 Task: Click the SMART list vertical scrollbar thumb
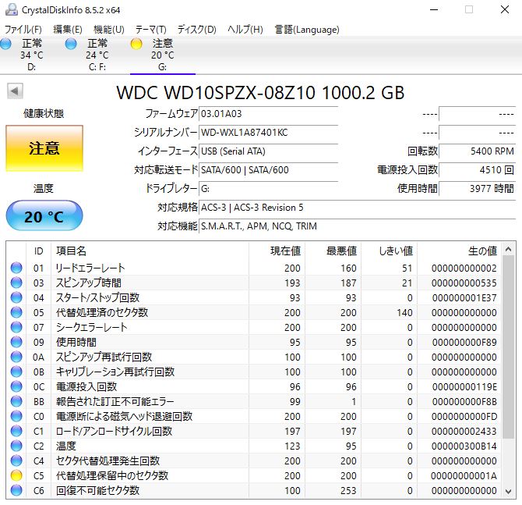pos(508,347)
